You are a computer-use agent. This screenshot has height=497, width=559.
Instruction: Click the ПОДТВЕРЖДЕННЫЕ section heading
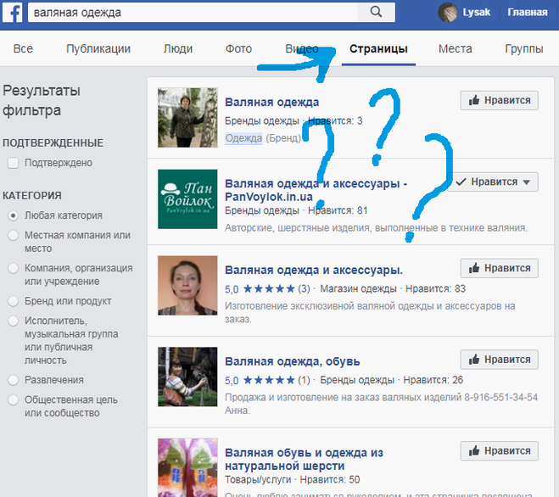click(53, 143)
